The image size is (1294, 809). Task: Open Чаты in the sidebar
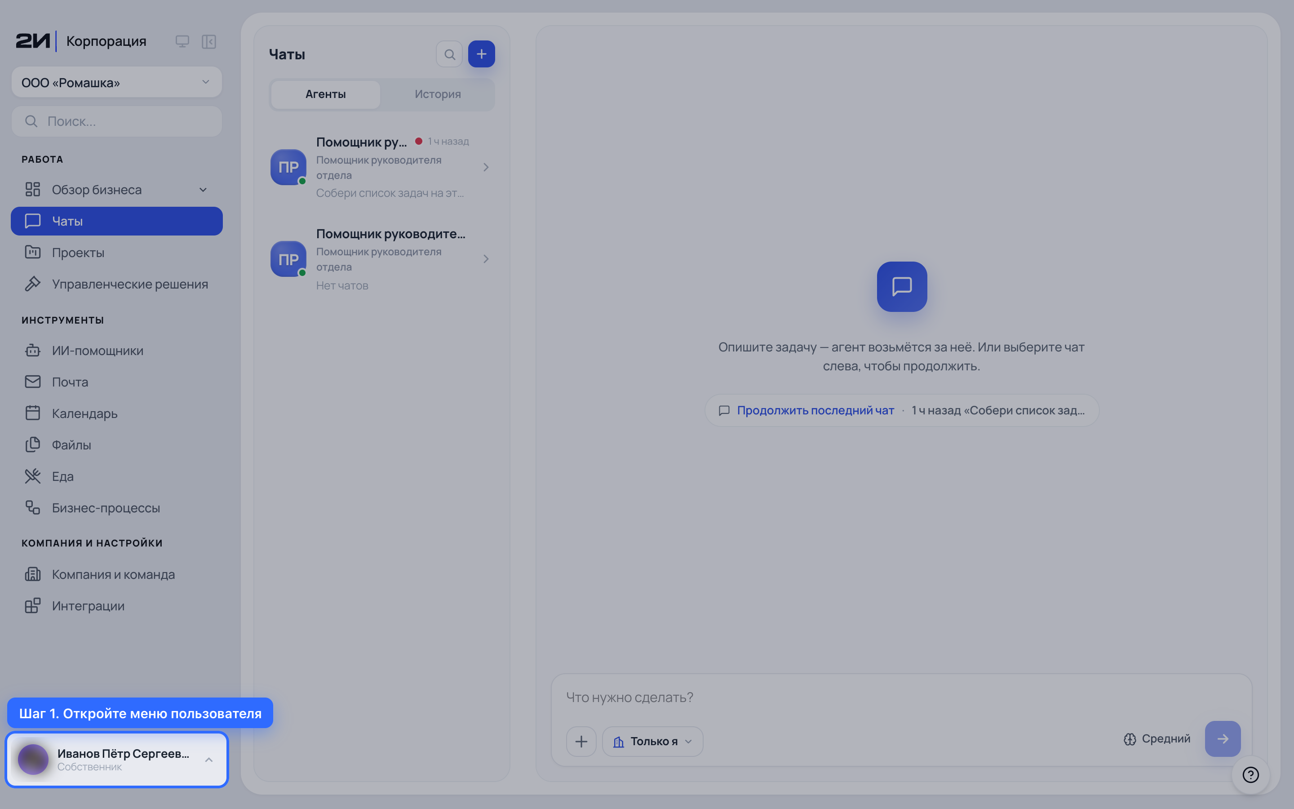116,221
